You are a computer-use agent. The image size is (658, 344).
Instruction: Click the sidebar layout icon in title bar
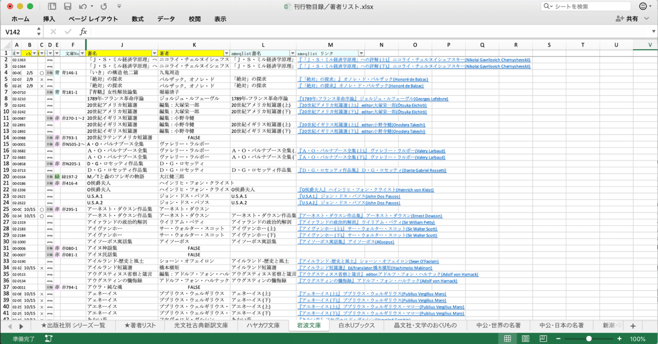[52, 7]
